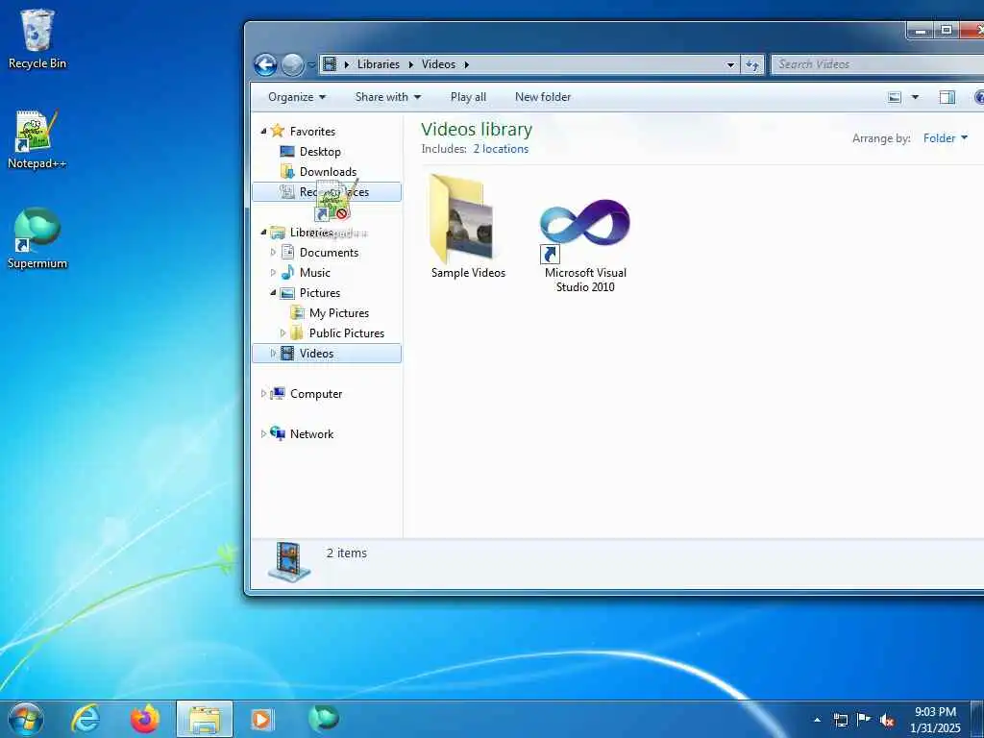Click the Action Center flag icon
The height and width of the screenshot is (738, 984).
click(x=864, y=720)
